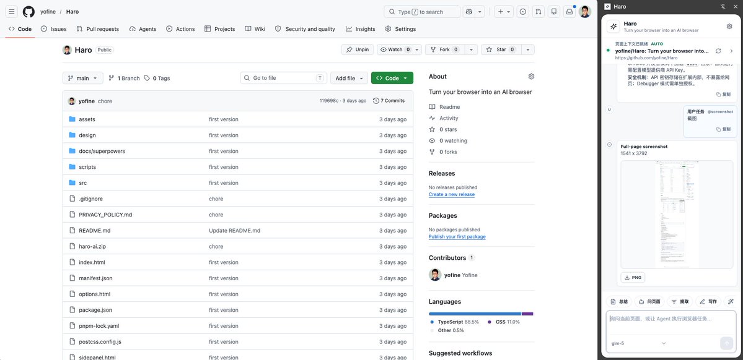Fork the Haro repository

445,49
